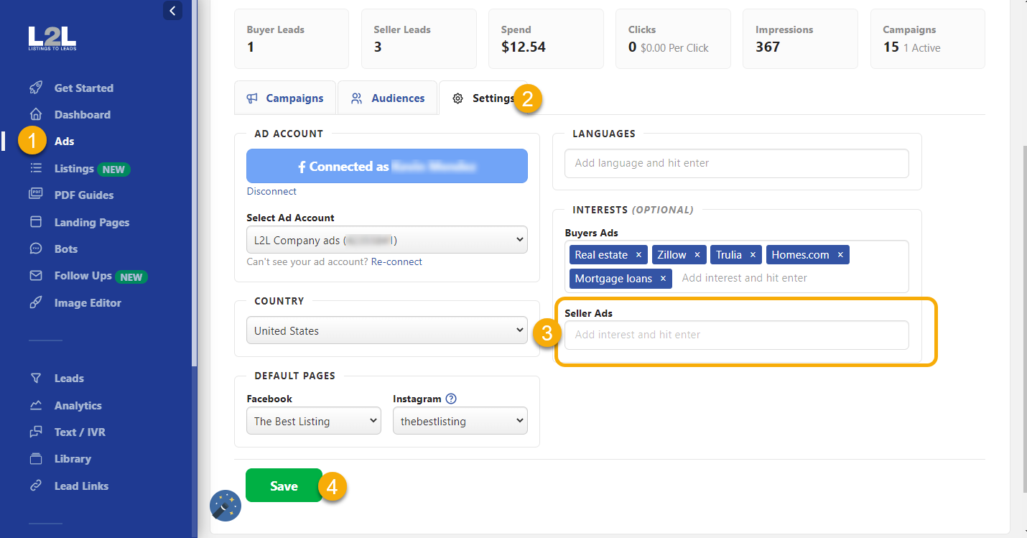Click the Leads funnel icon
1027x538 pixels.
pyautogui.click(x=35, y=378)
